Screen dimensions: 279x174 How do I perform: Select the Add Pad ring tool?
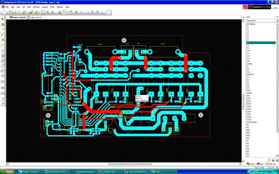(3, 24)
